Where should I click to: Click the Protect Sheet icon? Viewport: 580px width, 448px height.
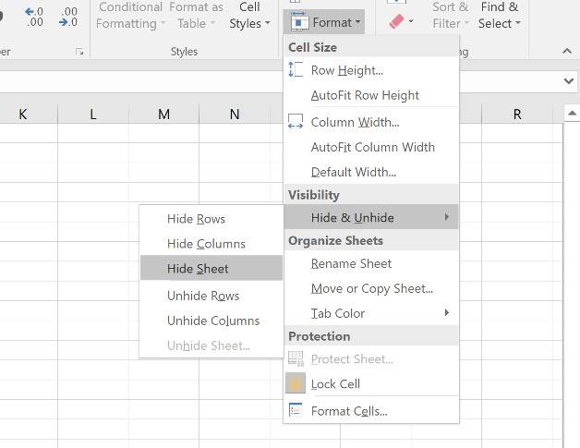coord(296,358)
